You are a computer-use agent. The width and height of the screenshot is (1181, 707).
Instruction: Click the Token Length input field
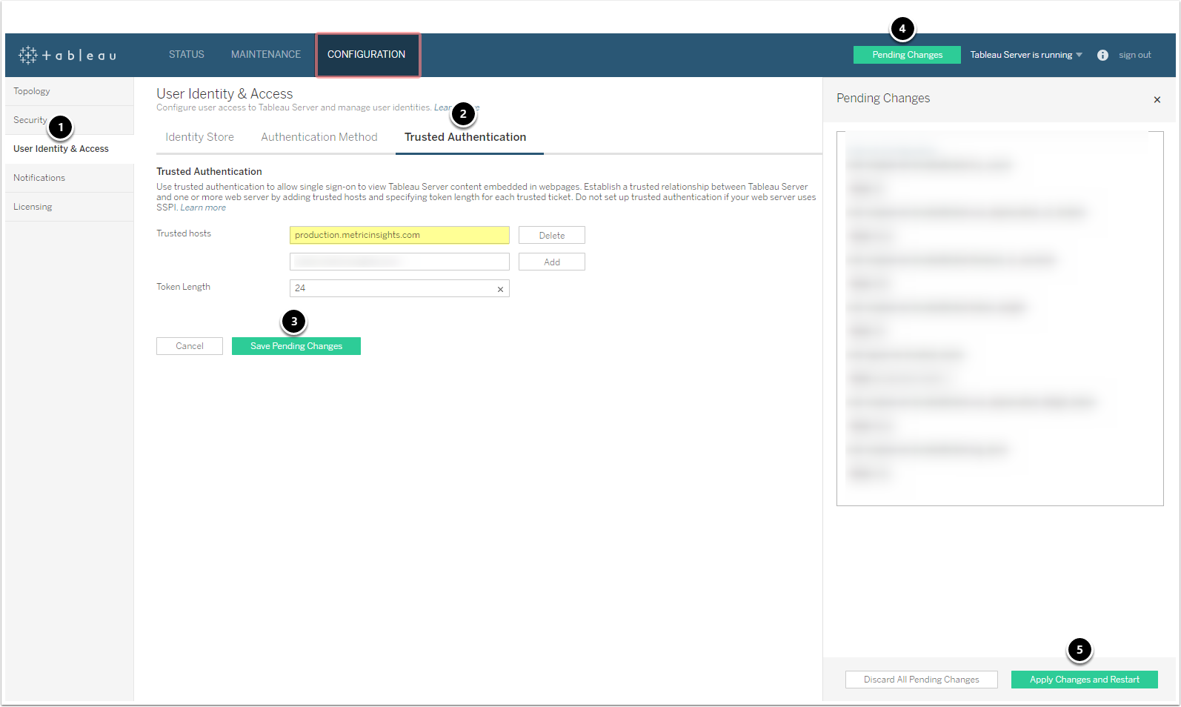pyautogui.click(x=399, y=288)
